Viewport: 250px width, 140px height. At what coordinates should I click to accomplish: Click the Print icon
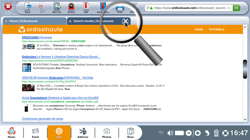click(x=120, y=9)
